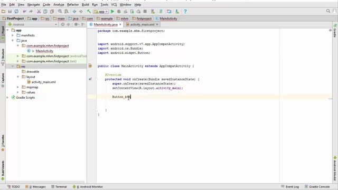The height and width of the screenshot is (190, 338).
Task: Click the Replace toolbar icon
Action: pyautogui.click(x=67, y=12)
